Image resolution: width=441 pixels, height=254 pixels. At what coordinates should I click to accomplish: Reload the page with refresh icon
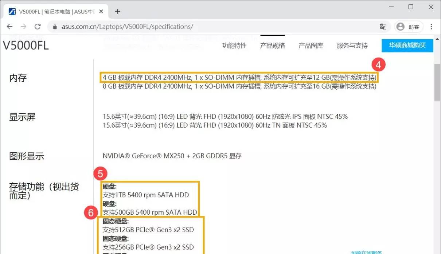click(38, 27)
